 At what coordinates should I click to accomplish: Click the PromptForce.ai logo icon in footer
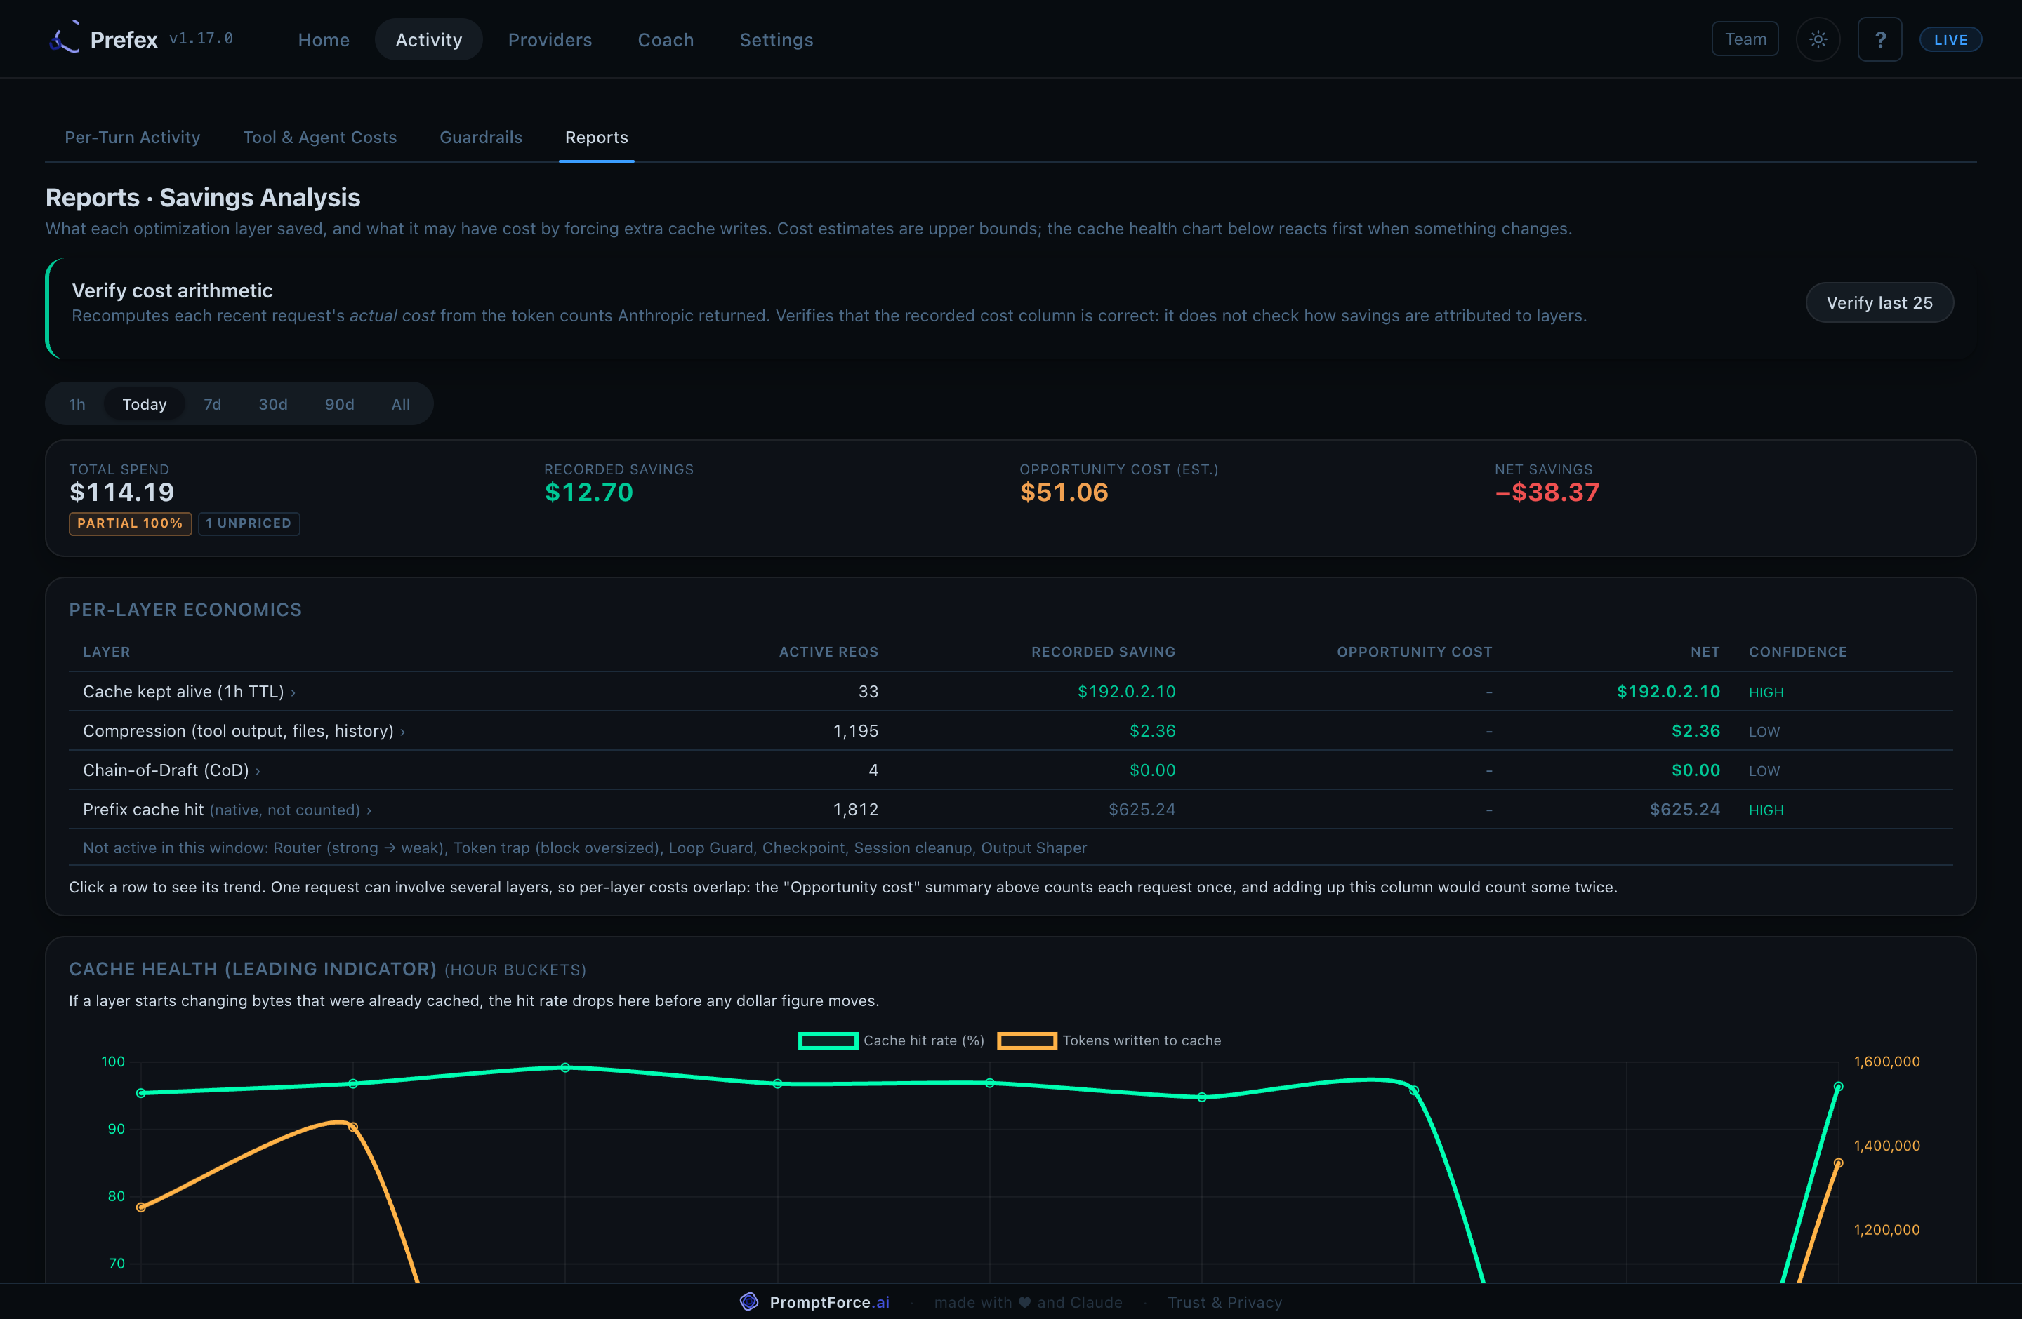pyautogui.click(x=748, y=1301)
